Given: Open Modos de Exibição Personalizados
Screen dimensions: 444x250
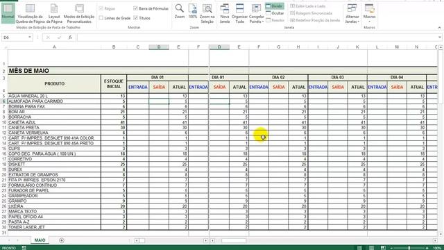Looking at the screenshot, I should pos(79,13).
